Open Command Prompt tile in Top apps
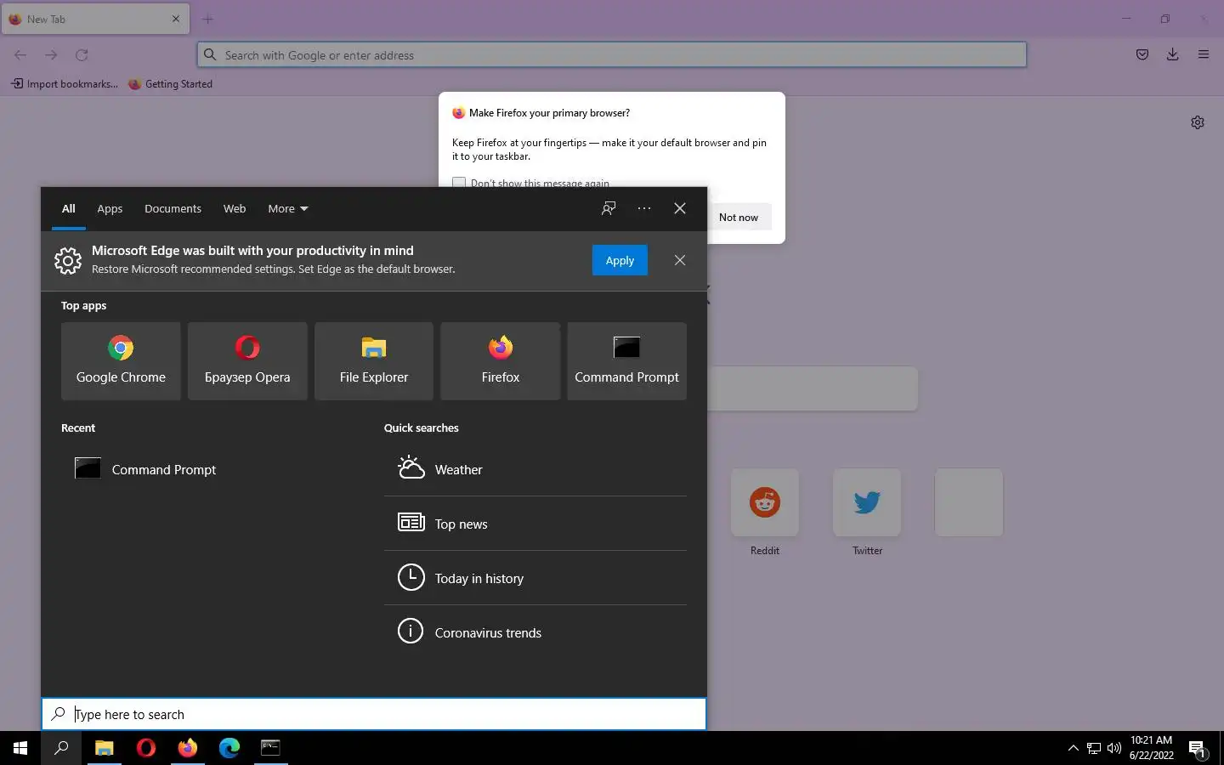The image size is (1224, 765). click(x=627, y=361)
